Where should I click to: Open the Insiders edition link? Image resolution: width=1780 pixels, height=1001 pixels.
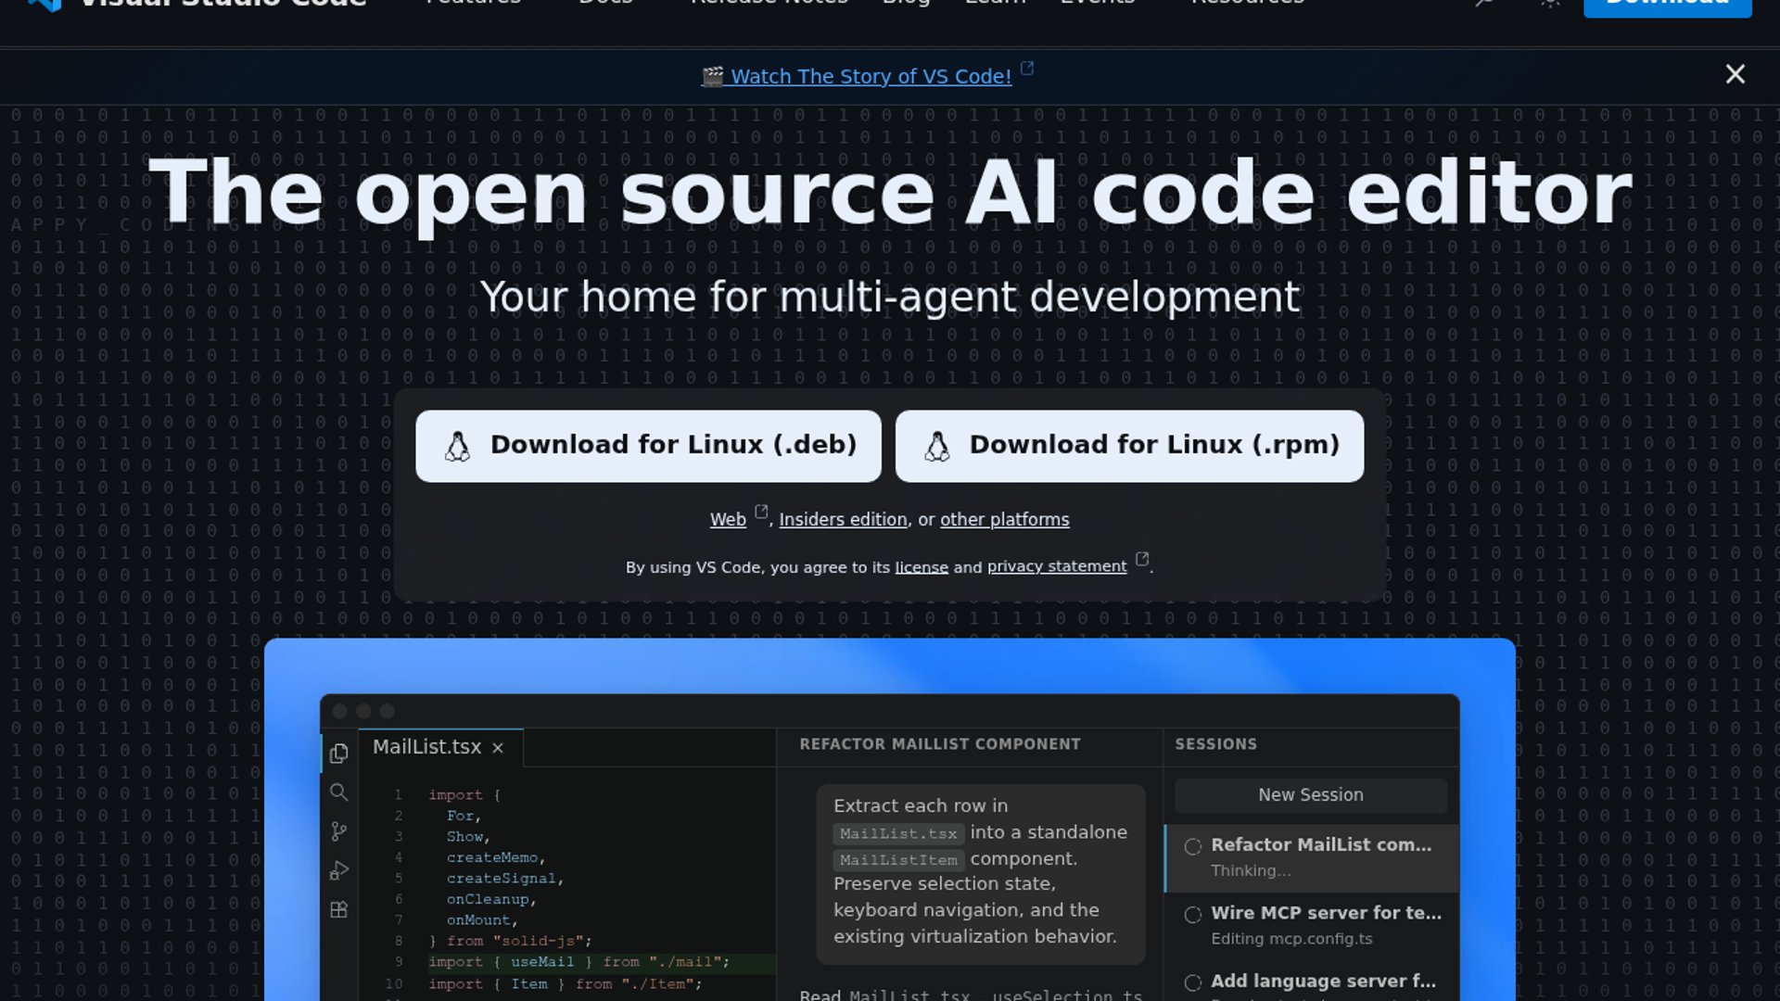click(843, 520)
